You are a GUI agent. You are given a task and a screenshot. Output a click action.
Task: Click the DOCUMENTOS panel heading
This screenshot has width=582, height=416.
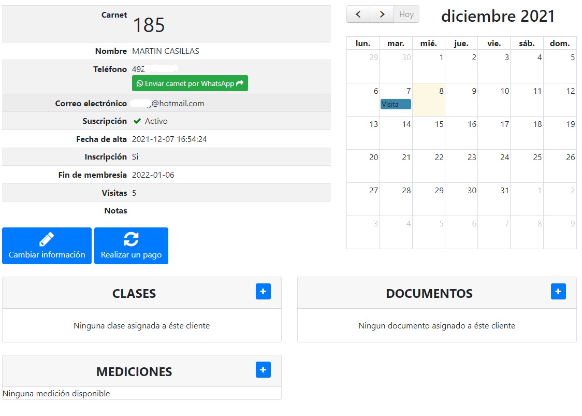429,294
